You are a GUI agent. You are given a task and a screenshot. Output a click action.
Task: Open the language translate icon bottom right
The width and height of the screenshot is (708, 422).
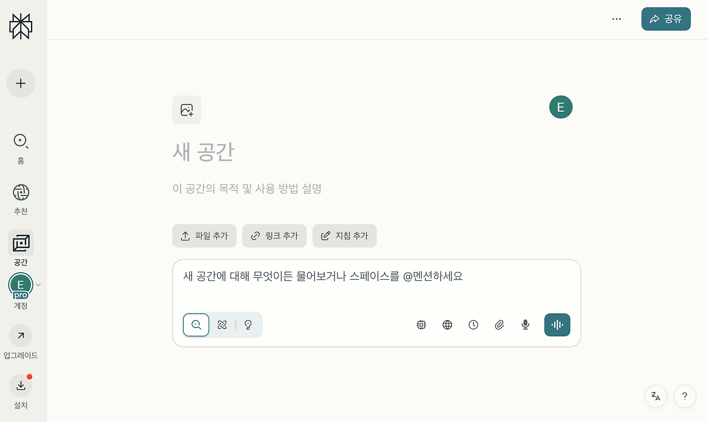coord(655,396)
